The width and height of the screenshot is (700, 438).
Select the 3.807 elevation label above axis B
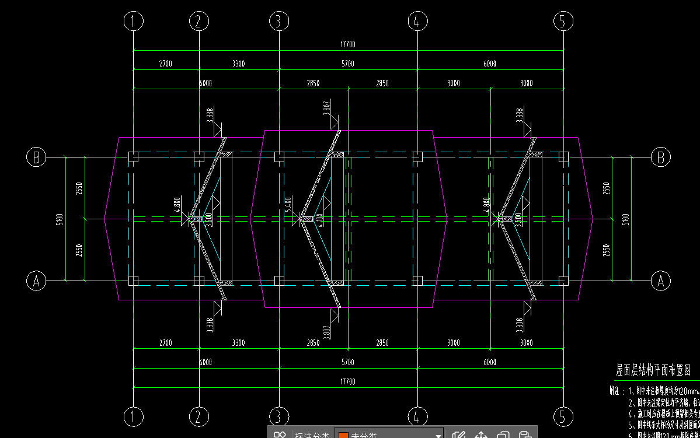pyautogui.click(x=326, y=108)
